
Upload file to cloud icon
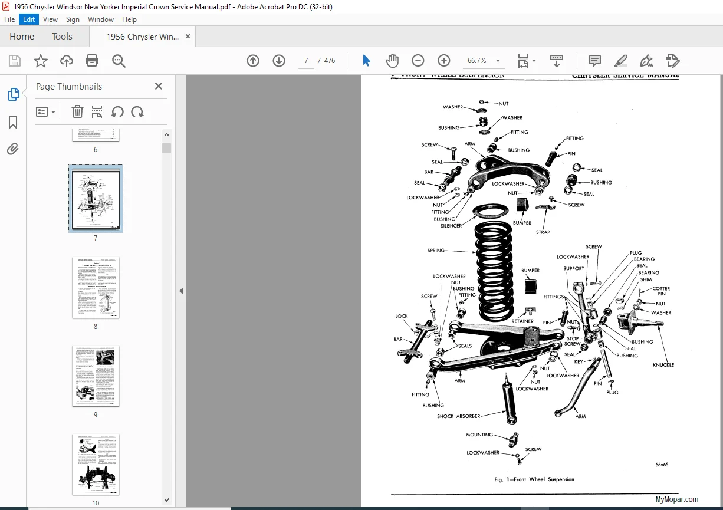[67, 61]
